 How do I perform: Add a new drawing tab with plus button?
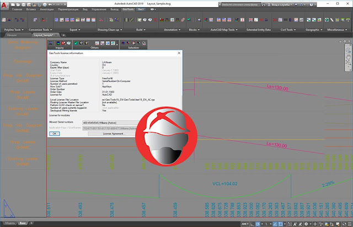(x=64, y=35)
